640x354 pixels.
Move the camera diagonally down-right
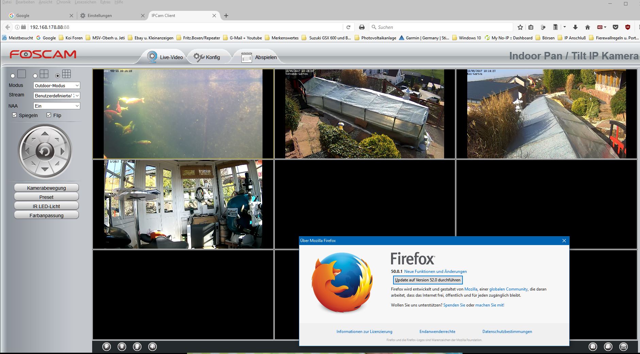point(57,164)
